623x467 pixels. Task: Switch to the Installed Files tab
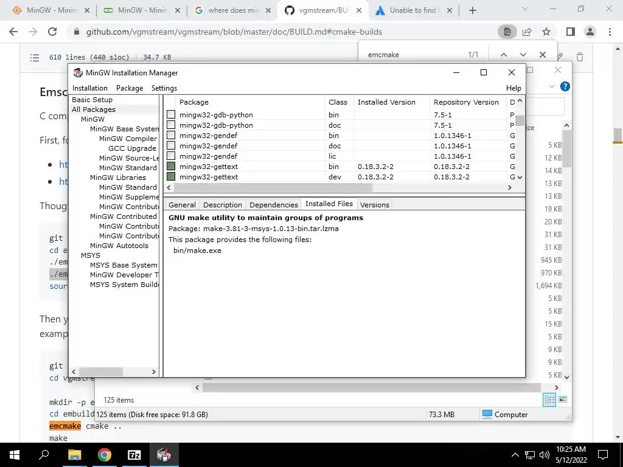tap(329, 204)
